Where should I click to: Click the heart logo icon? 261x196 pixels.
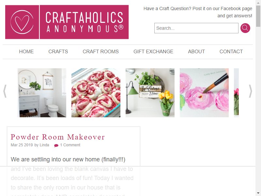tap(22, 22)
